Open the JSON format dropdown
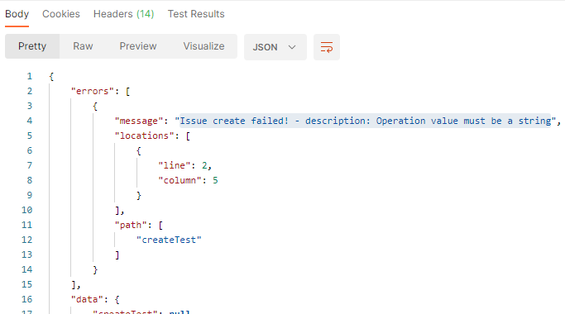565x314 pixels. click(275, 47)
